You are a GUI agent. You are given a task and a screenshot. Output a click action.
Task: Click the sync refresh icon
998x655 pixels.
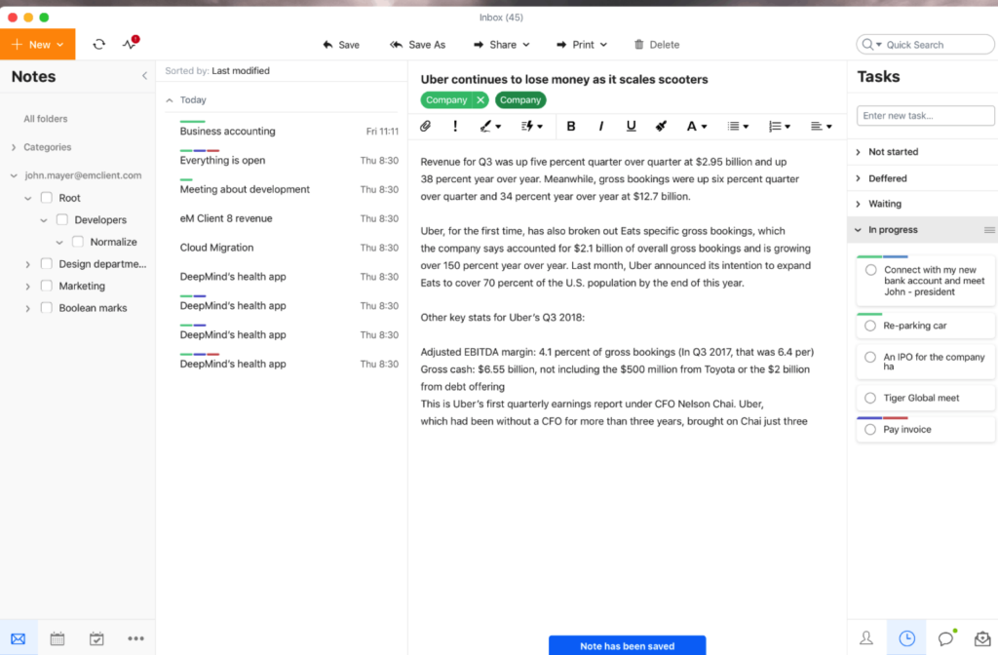pyautogui.click(x=98, y=44)
